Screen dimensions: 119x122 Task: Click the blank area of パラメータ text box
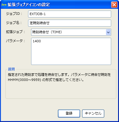(x=71, y=54)
